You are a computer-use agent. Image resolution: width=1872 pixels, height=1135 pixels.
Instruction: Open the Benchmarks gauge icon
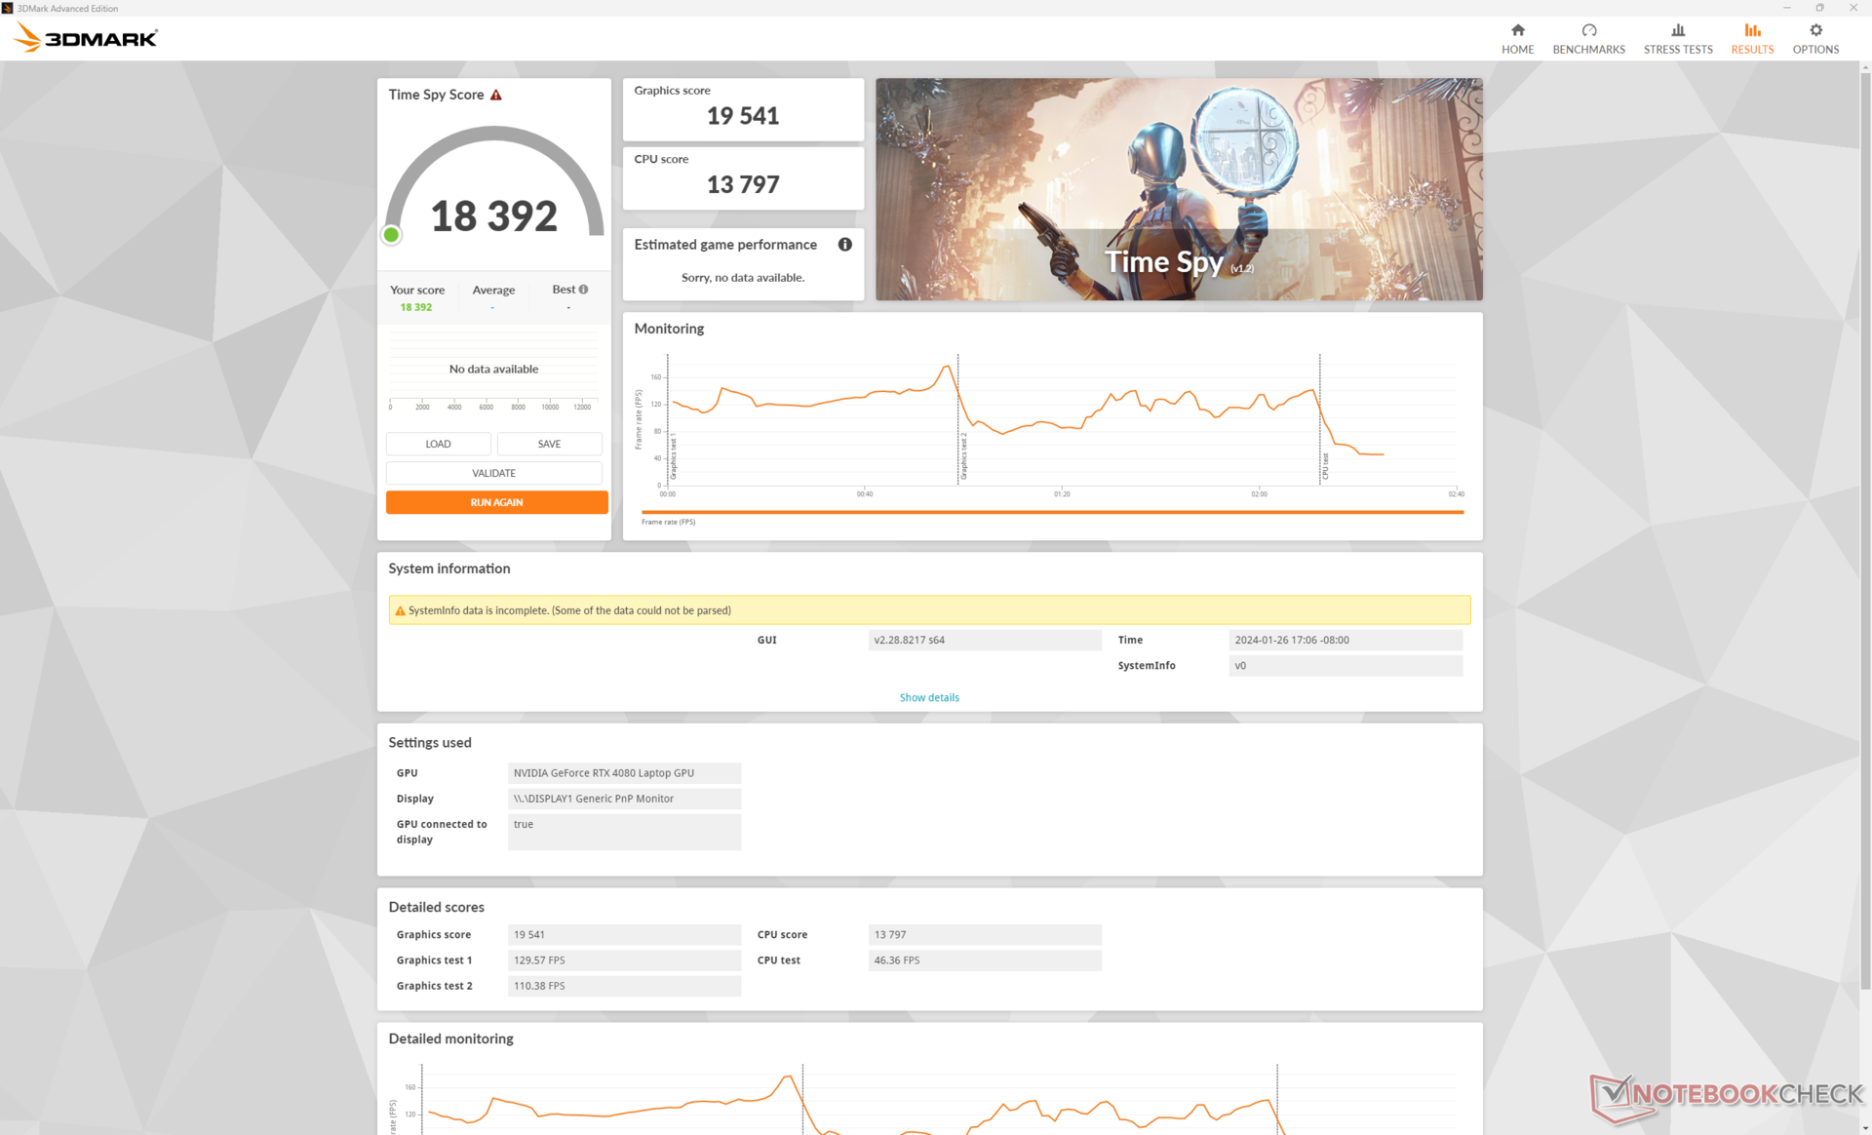(1588, 30)
